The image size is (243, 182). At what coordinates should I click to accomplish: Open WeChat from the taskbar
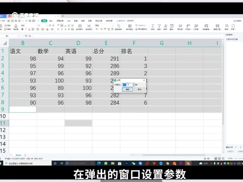(133, 163)
